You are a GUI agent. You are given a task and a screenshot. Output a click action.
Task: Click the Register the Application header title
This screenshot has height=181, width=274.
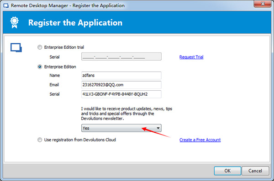pyautogui.click(x=75, y=23)
